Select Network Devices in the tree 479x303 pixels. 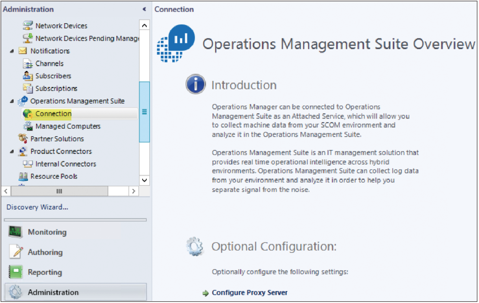tap(61, 26)
